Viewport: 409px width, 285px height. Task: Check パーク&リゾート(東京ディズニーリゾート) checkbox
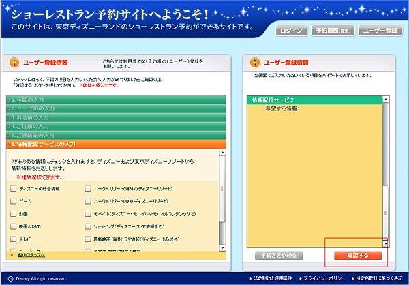88,201
